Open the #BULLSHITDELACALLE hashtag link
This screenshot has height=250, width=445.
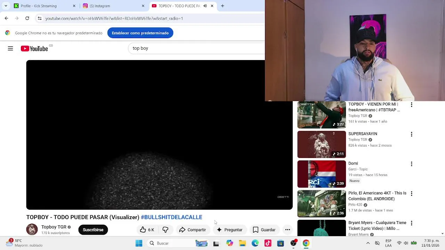[171, 217]
